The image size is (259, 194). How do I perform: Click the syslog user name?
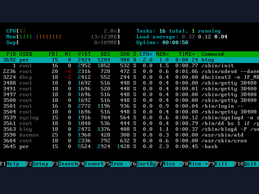pos(29,118)
